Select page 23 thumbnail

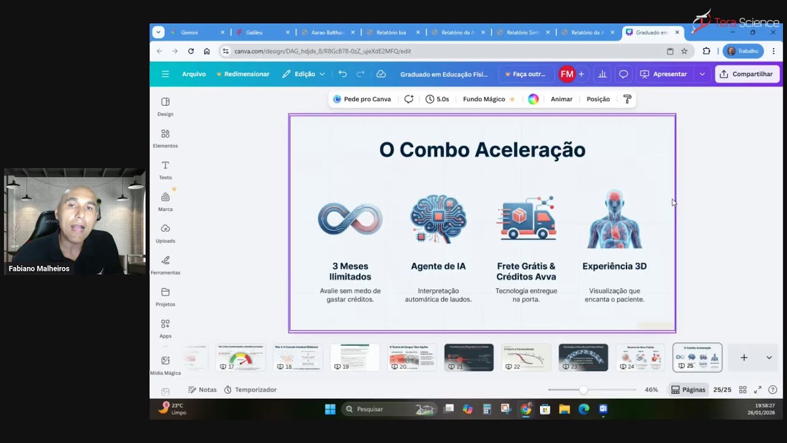point(583,357)
